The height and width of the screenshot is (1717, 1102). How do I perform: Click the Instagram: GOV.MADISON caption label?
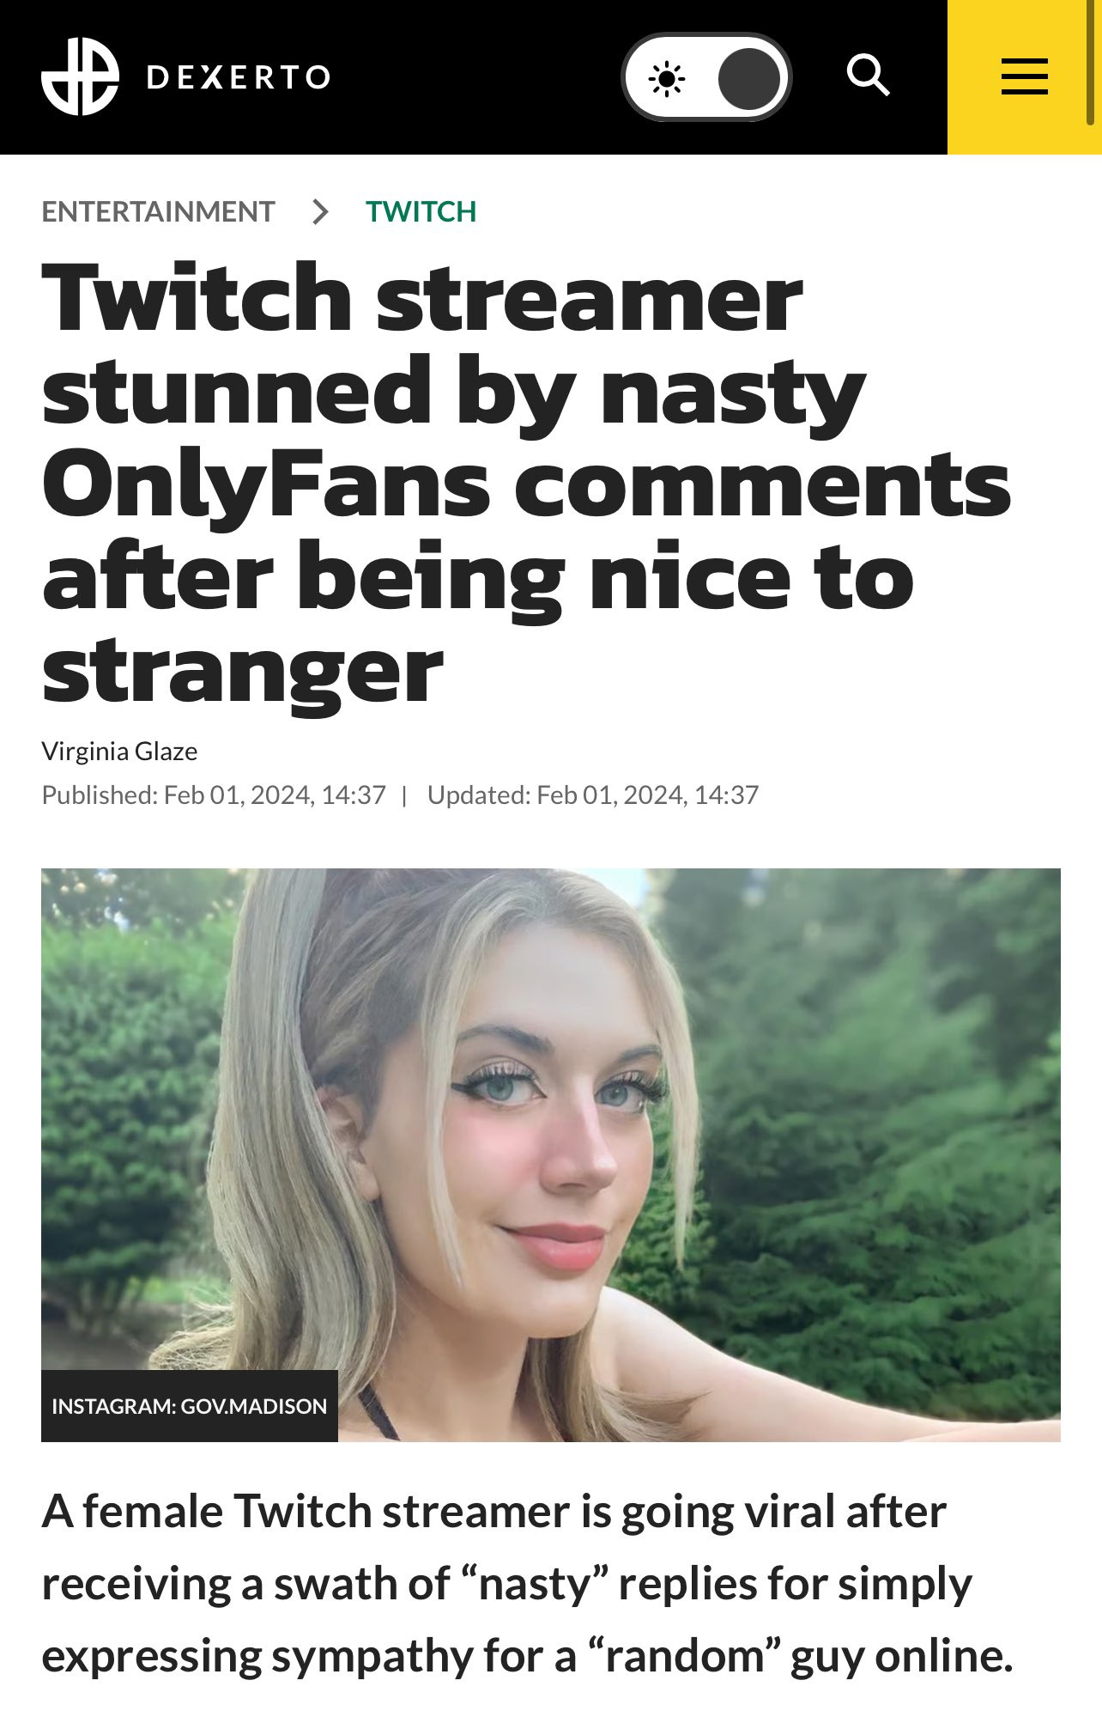[x=190, y=1405]
